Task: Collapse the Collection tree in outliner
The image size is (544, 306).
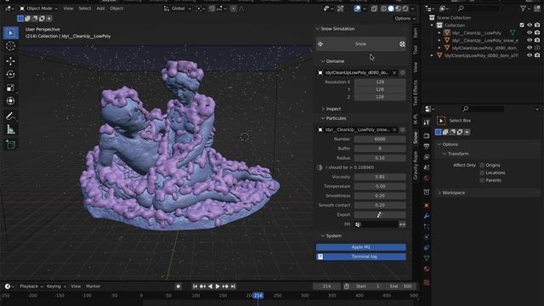Action: click(x=433, y=25)
